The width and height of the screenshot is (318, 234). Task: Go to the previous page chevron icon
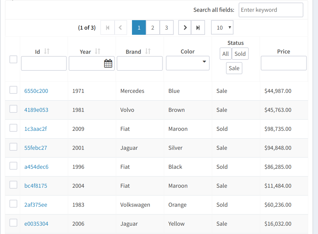[121, 27]
